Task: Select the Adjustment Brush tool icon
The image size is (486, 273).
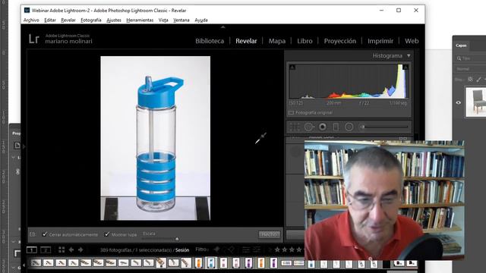Action: coord(362,127)
